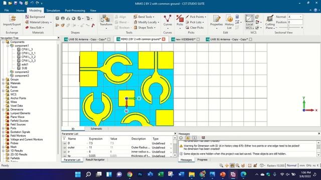Select CPW L_3_1 in navigation tree
Screen dimensions: 321x180
pyautogui.click(x=28, y=53)
